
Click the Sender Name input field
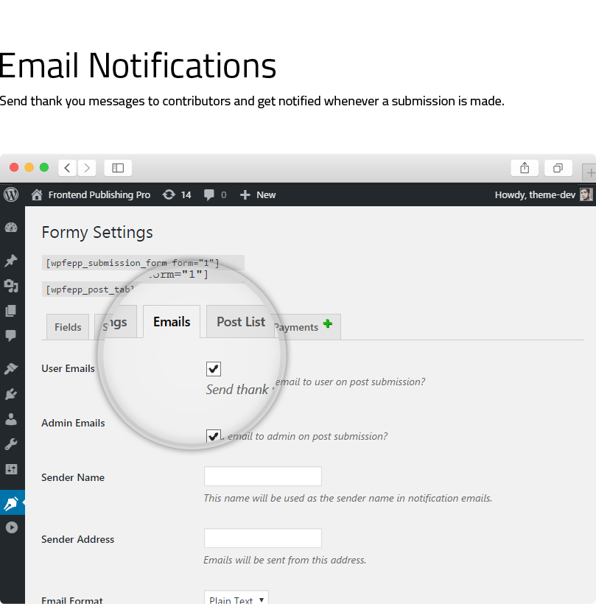click(x=263, y=476)
